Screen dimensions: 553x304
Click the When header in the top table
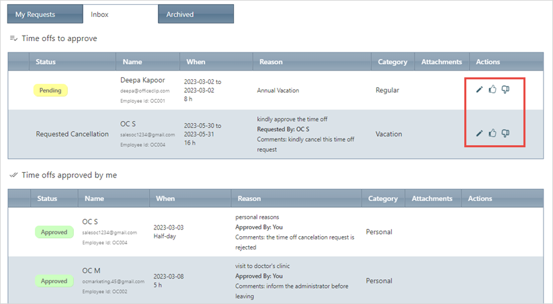[196, 62]
